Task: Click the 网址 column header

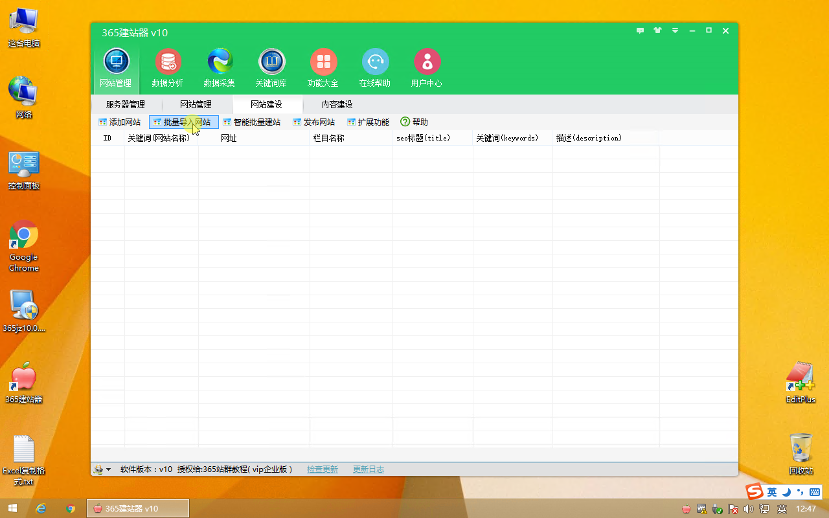Action: 254,138
